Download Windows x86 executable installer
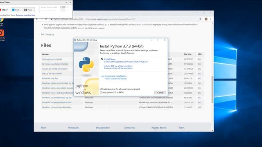Viewport: 262px width, 147px height. tap(56, 102)
